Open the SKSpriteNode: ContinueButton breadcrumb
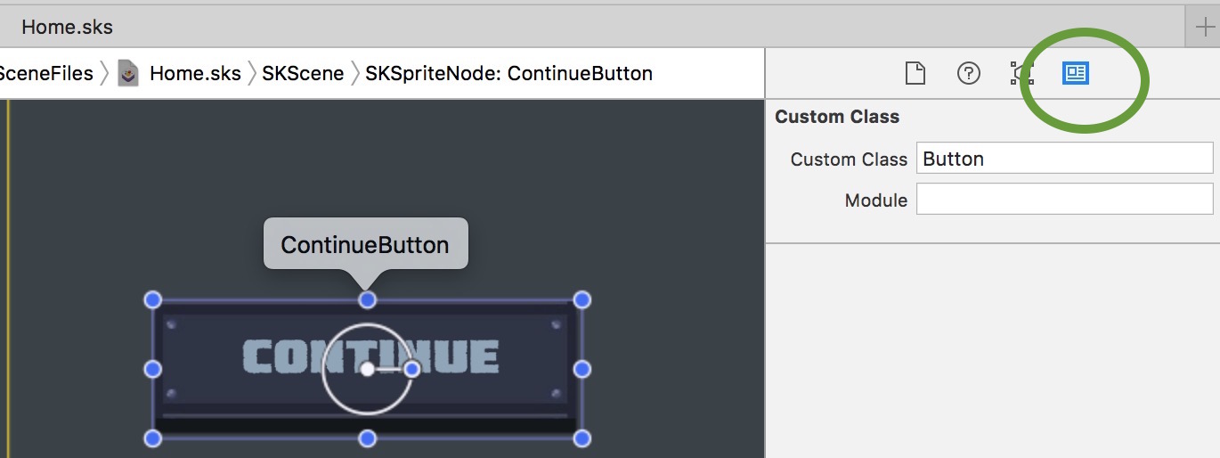This screenshot has width=1220, height=458. tap(508, 73)
